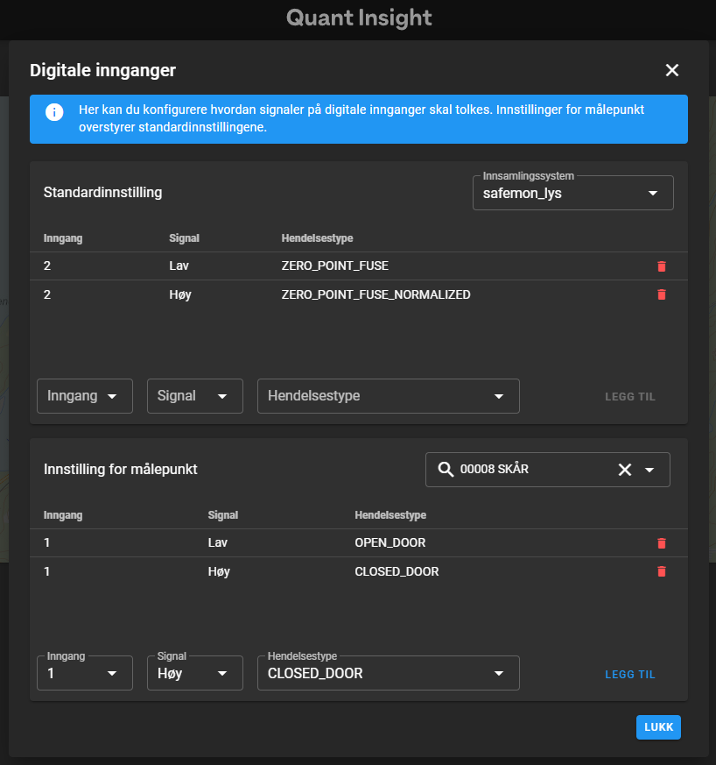
Task: Open the Hendelsestype dropdown showing CLOSED_DOOR
Action: coord(388,673)
